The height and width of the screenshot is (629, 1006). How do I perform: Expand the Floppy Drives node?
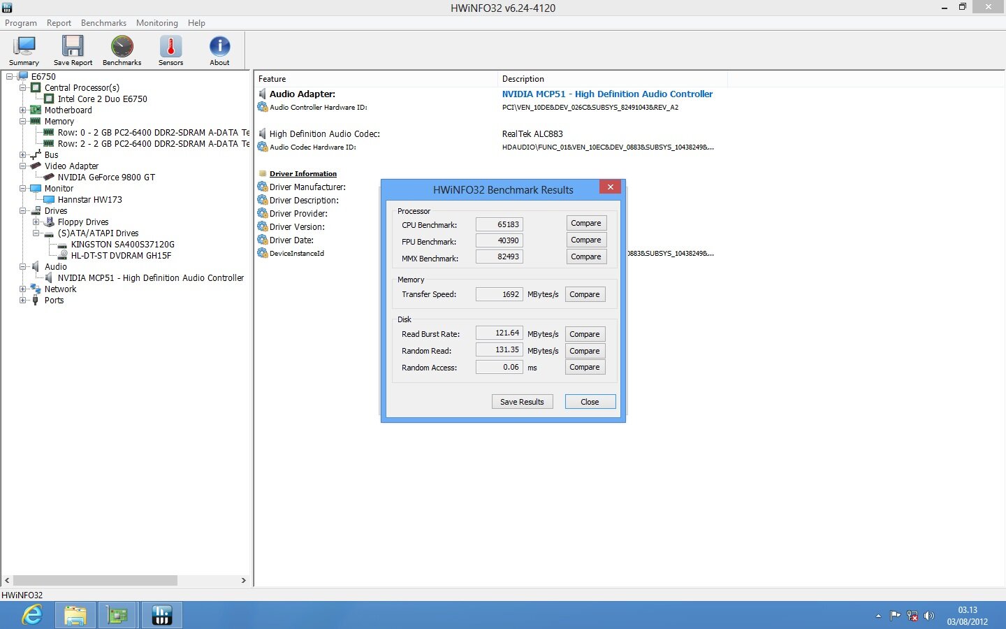(x=36, y=222)
